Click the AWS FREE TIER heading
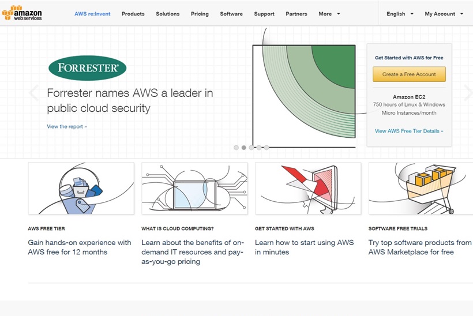Screen dimensions: 473x316 point(46,228)
